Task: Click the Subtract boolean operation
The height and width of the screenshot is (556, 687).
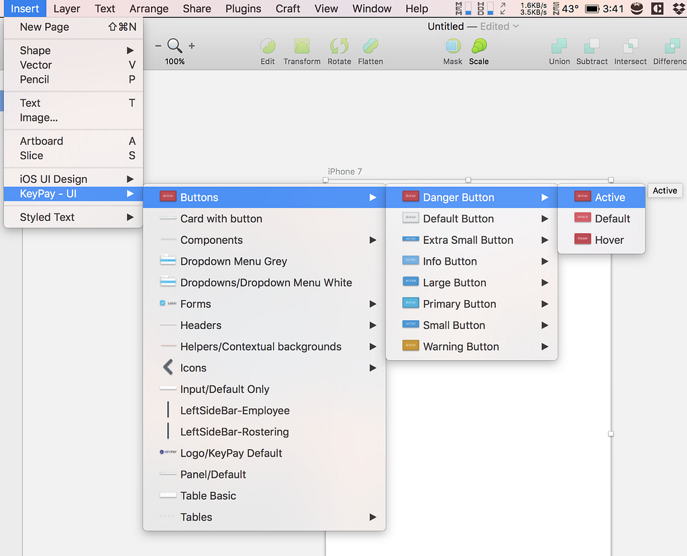Action: pyautogui.click(x=592, y=46)
